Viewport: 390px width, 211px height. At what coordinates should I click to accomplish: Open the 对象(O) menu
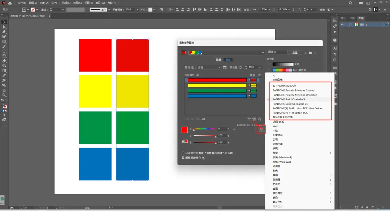click(44, 3)
